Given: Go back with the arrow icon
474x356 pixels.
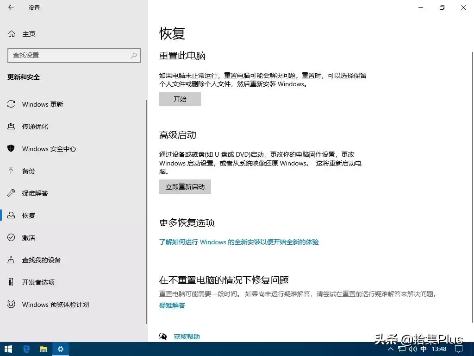Looking at the screenshot, I should tap(11, 7).
